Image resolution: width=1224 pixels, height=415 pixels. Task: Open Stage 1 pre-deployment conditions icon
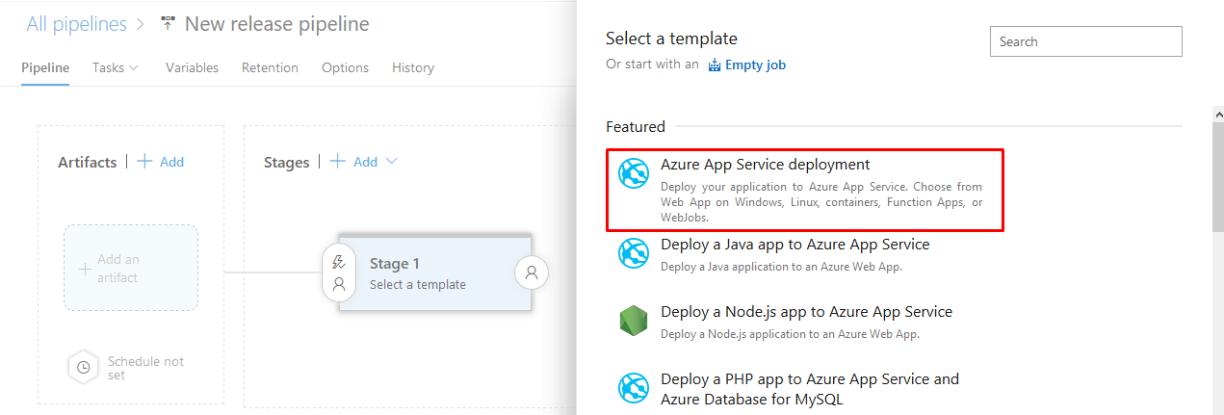coord(339,272)
